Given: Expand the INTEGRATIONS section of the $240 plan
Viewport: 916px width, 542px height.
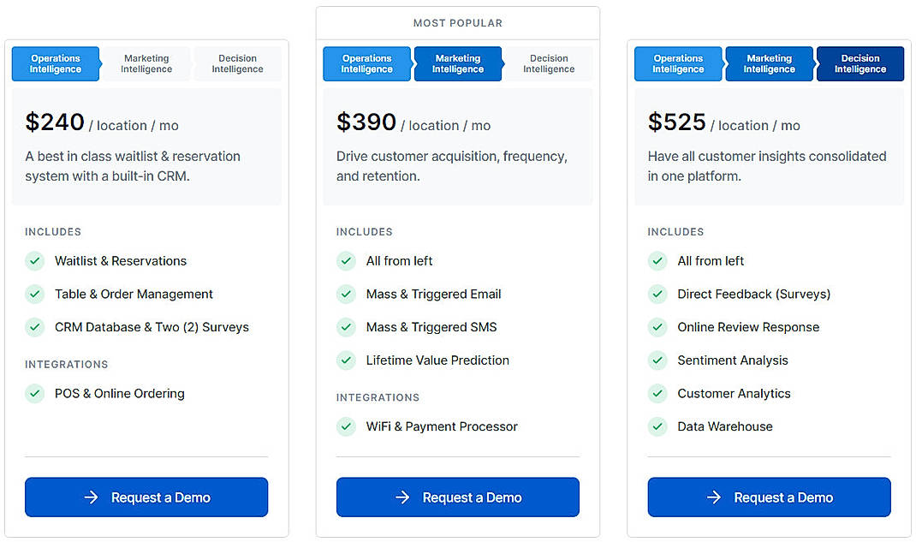Looking at the screenshot, I should click(66, 364).
